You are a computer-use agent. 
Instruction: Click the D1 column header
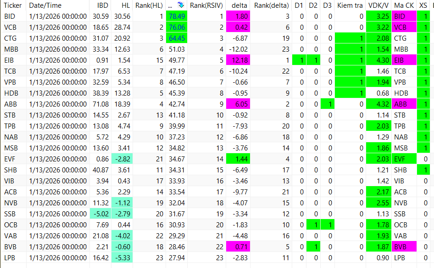[x=299, y=5]
